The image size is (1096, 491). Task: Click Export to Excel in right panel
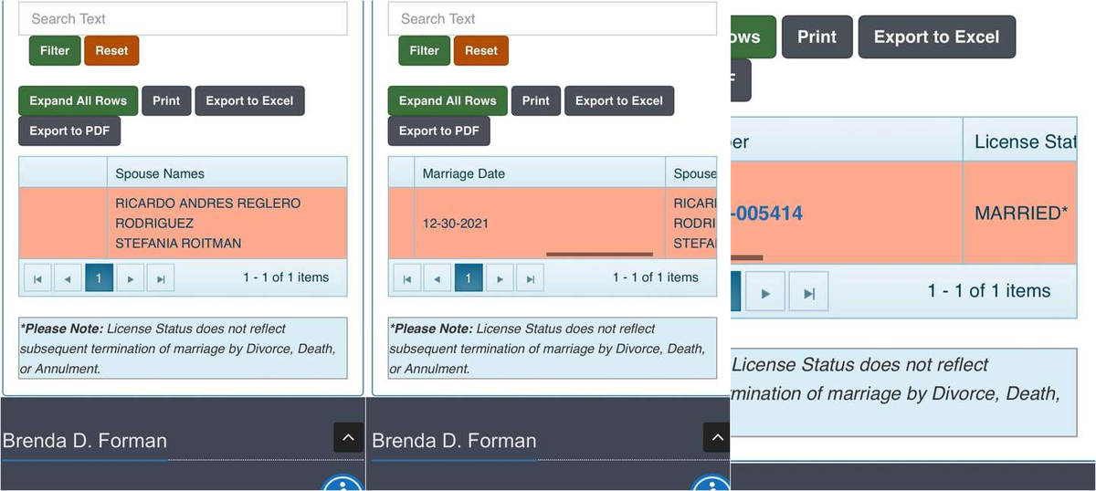[937, 37]
